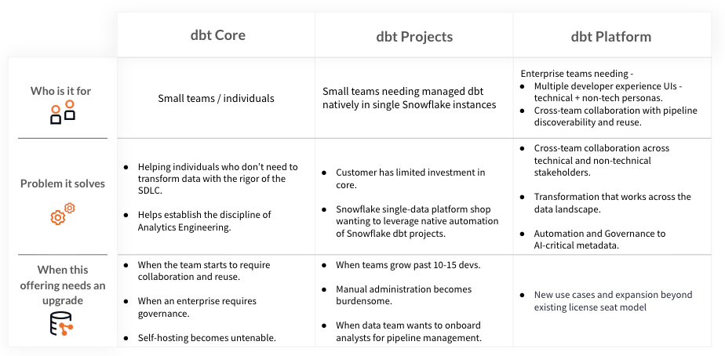Click the orange gears icon
Screen dimensions: 725x356
pyautogui.click(x=63, y=213)
